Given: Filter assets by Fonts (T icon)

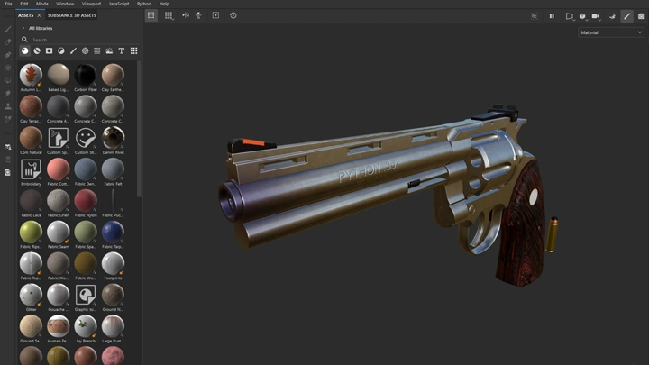Looking at the screenshot, I should point(122,50).
